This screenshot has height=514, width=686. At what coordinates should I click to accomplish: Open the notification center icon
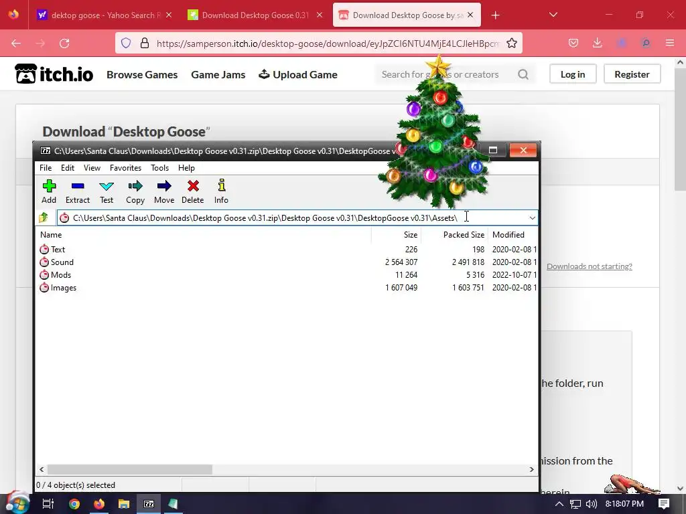click(664, 503)
